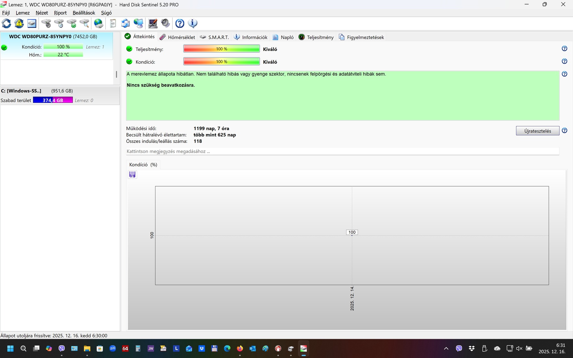This screenshot has width=573, height=358.
Task: Click the help icon beside Kondíció row
Action: coord(565,62)
